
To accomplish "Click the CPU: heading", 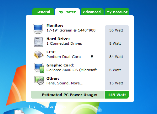I will [51, 52].
